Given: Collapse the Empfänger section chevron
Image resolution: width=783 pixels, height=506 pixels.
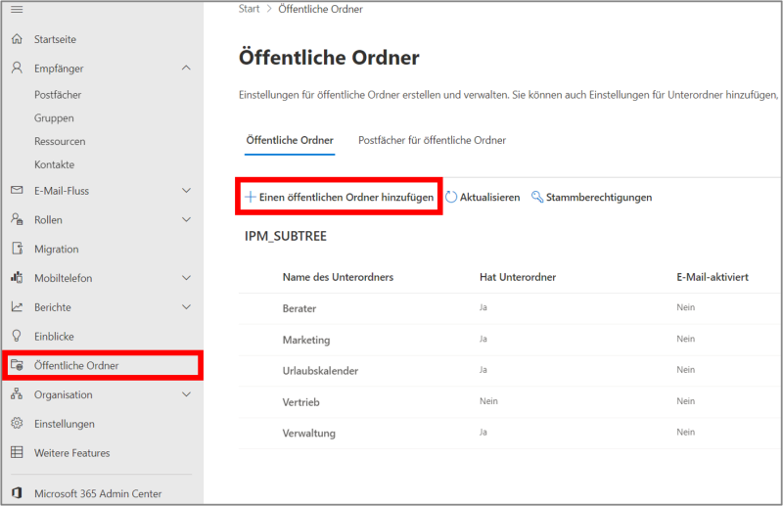Looking at the screenshot, I should click(186, 68).
